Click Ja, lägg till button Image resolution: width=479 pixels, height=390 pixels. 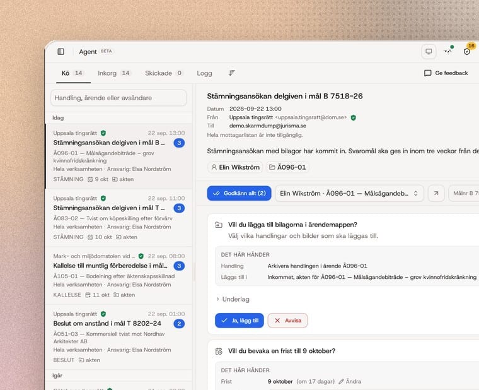pyautogui.click(x=239, y=321)
